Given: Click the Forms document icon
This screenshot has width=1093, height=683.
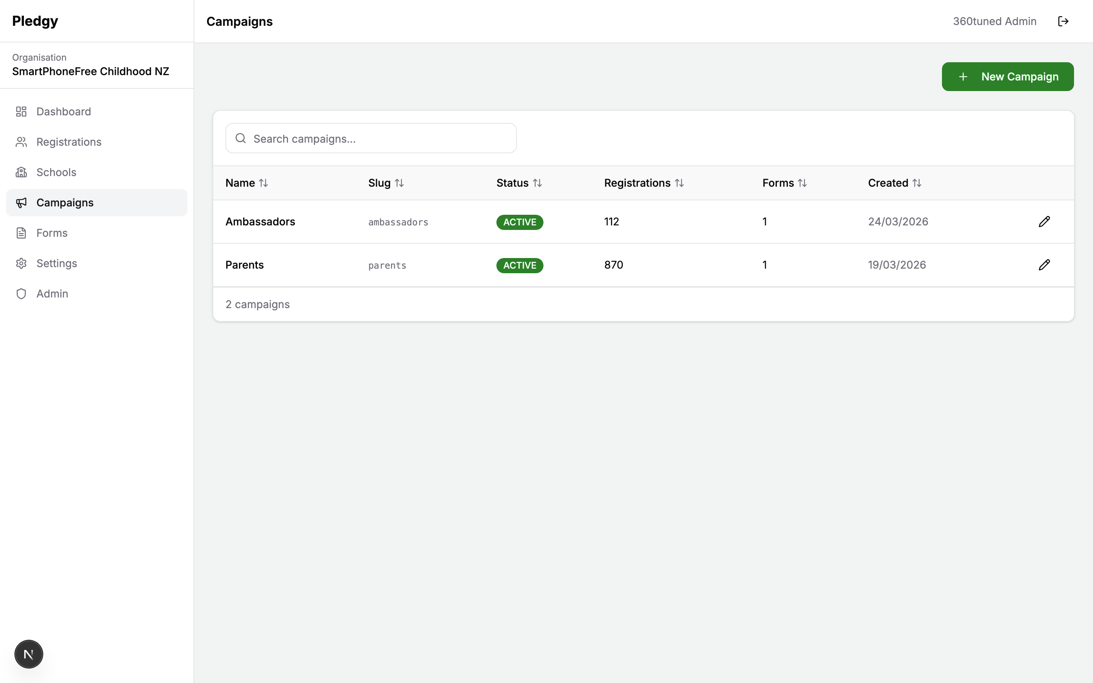Looking at the screenshot, I should [x=21, y=233].
